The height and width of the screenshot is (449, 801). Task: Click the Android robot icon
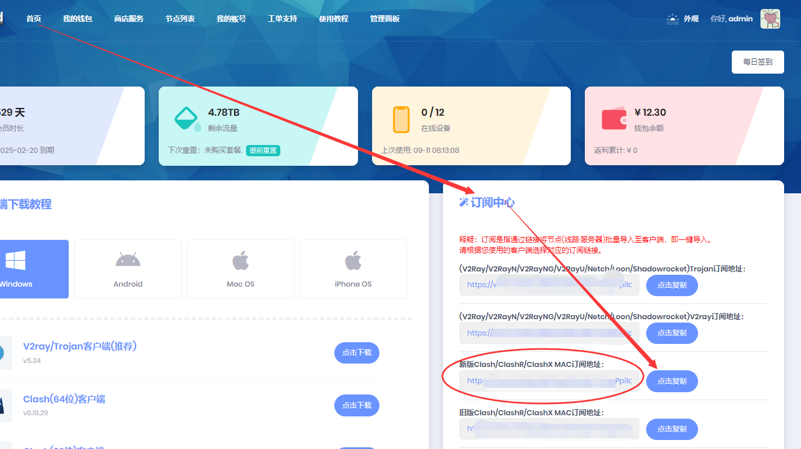pos(128,260)
